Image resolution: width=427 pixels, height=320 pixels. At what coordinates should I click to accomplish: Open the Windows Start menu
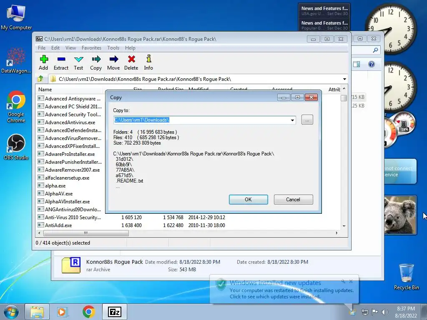click(11, 312)
